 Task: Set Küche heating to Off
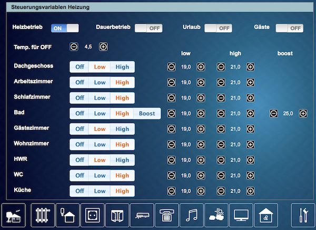(x=79, y=191)
